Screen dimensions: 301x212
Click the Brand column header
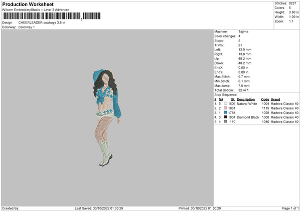point(275,99)
